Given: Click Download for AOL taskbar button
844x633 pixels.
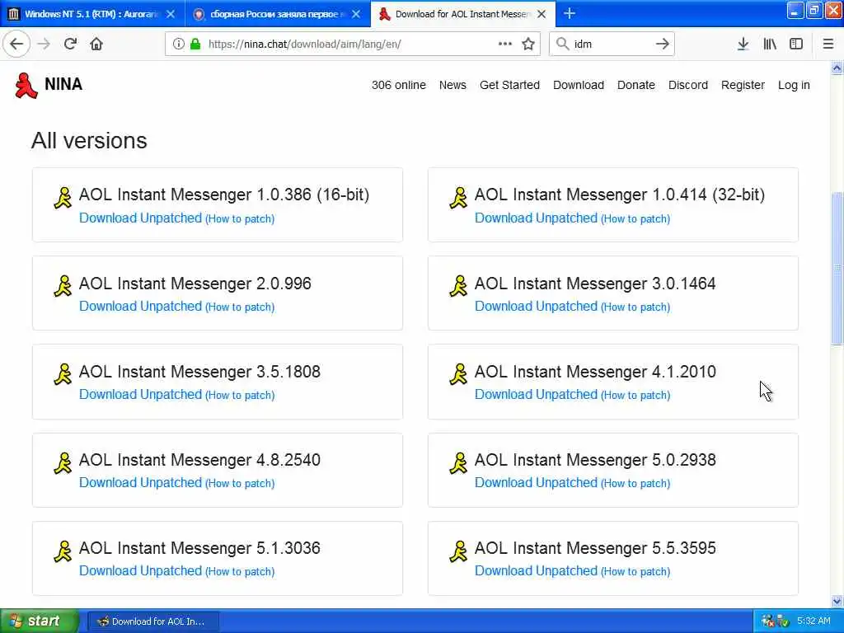Looking at the screenshot, I should (152, 621).
